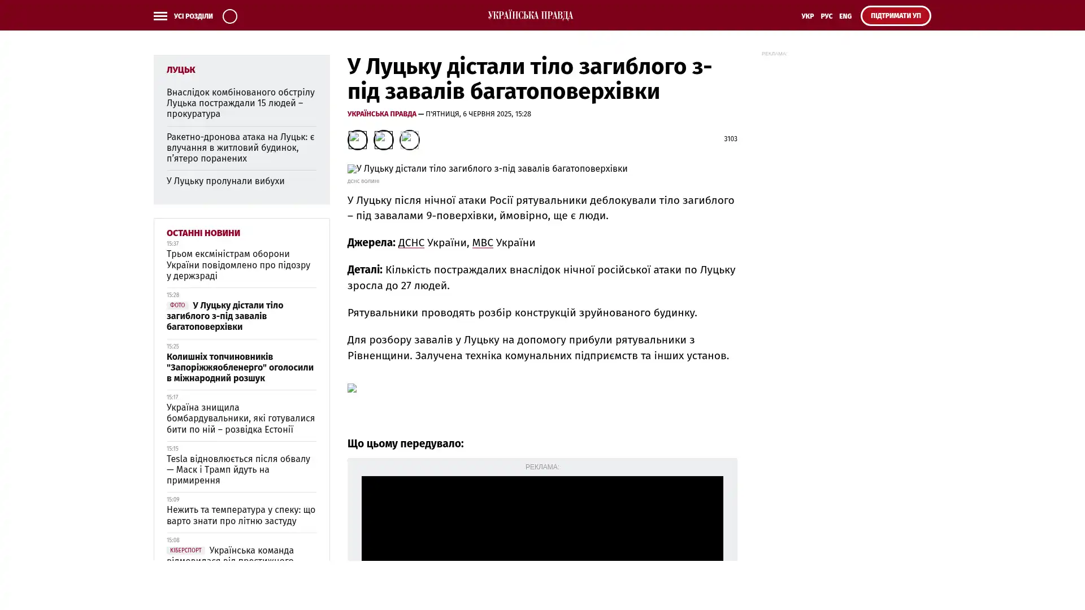
Task: Follow the МВС source link
Action: pyautogui.click(x=482, y=243)
